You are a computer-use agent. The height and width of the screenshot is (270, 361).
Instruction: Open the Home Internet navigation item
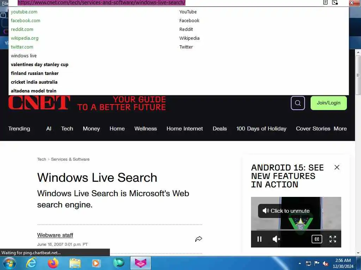[x=185, y=129]
